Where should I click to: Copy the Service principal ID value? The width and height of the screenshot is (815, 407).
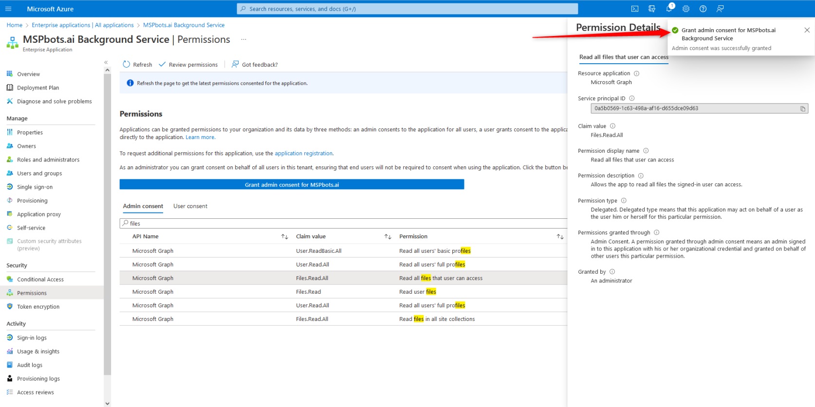(x=802, y=108)
